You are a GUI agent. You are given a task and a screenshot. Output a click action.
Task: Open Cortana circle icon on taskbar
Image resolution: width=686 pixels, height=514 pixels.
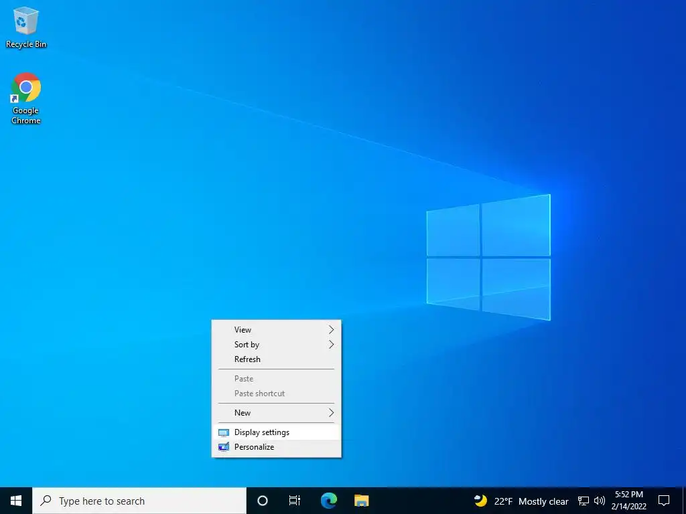click(x=262, y=501)
